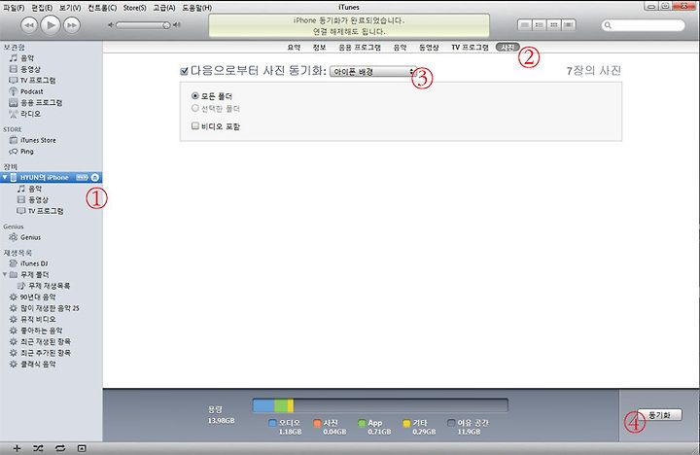Open 동영상 in the library section
The image size is (700, 455).
pos(30,69)
